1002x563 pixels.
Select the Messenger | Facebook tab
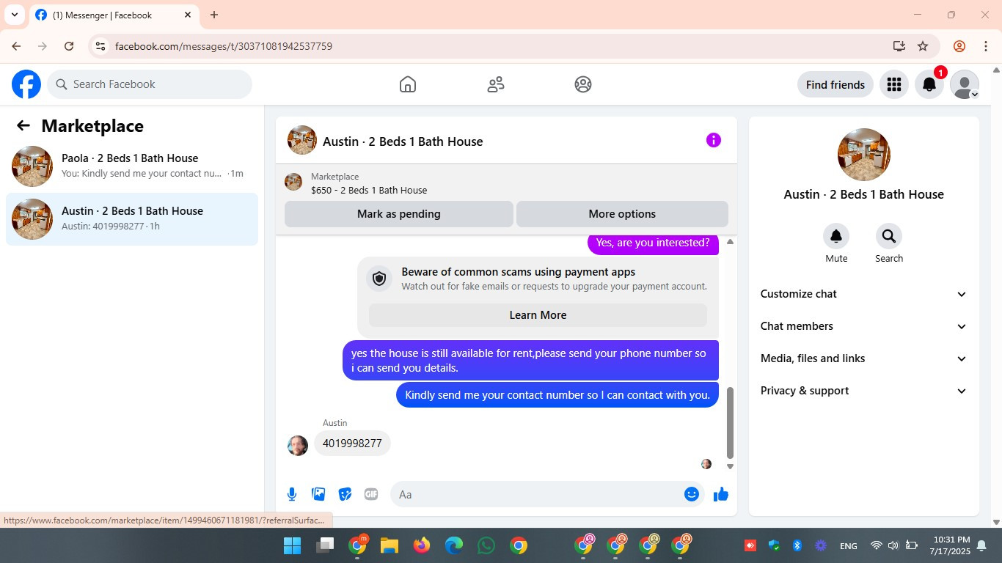114,15
